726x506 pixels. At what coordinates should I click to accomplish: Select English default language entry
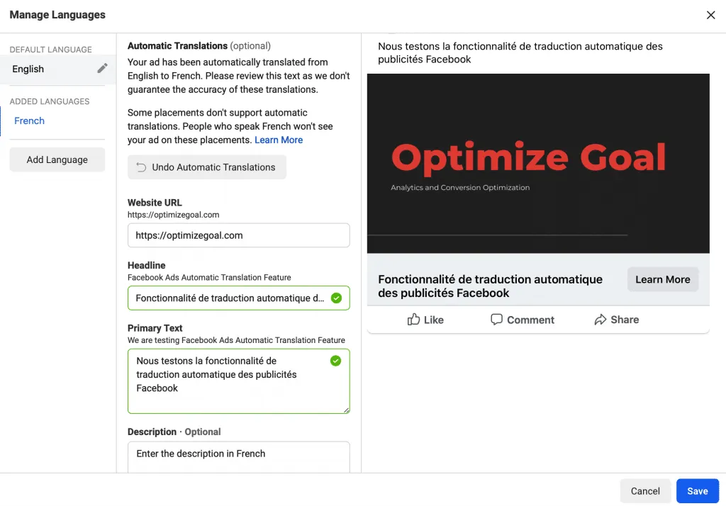(58, 69)
